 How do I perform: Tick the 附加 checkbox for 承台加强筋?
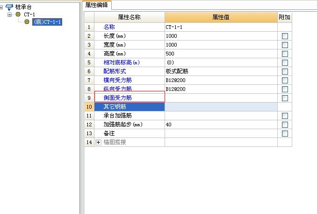point(285,116)
